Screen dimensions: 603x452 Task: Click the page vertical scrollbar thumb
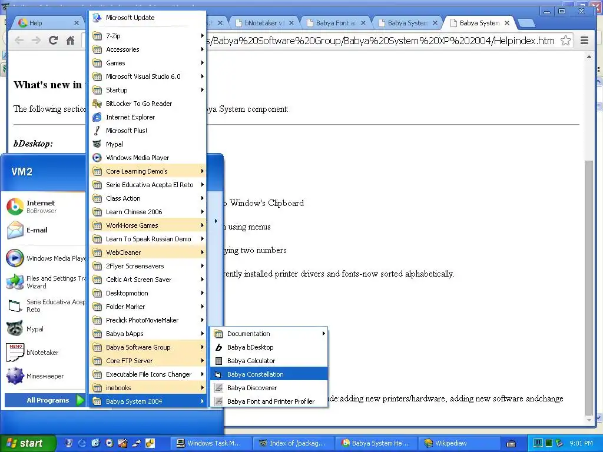tap(589, 287)
